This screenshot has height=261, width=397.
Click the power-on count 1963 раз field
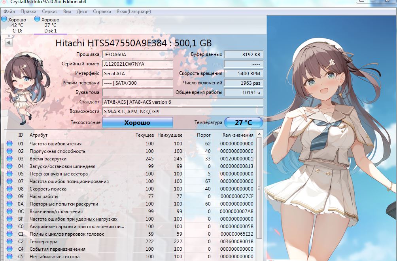[243, 83]
